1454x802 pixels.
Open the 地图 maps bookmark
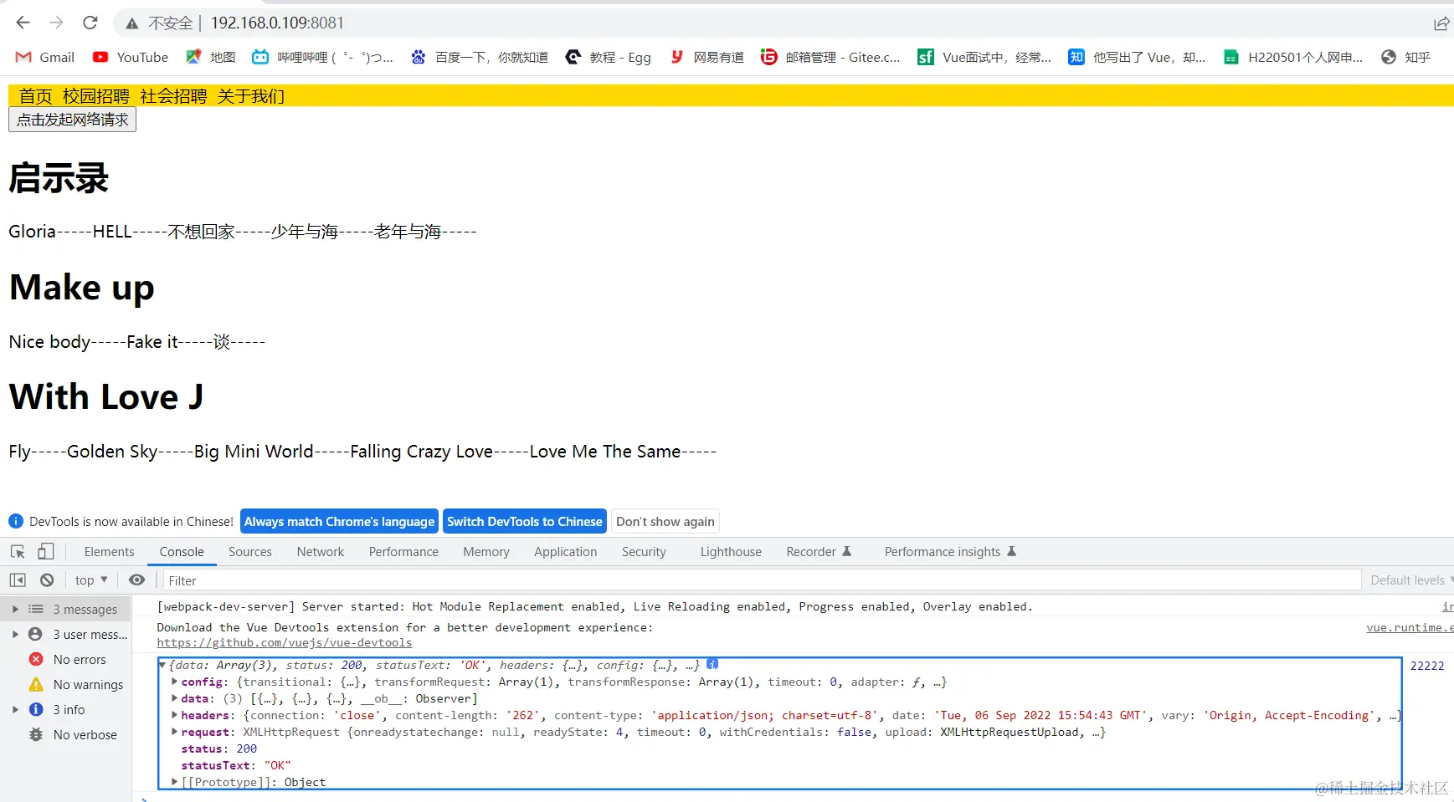point(211,57)
